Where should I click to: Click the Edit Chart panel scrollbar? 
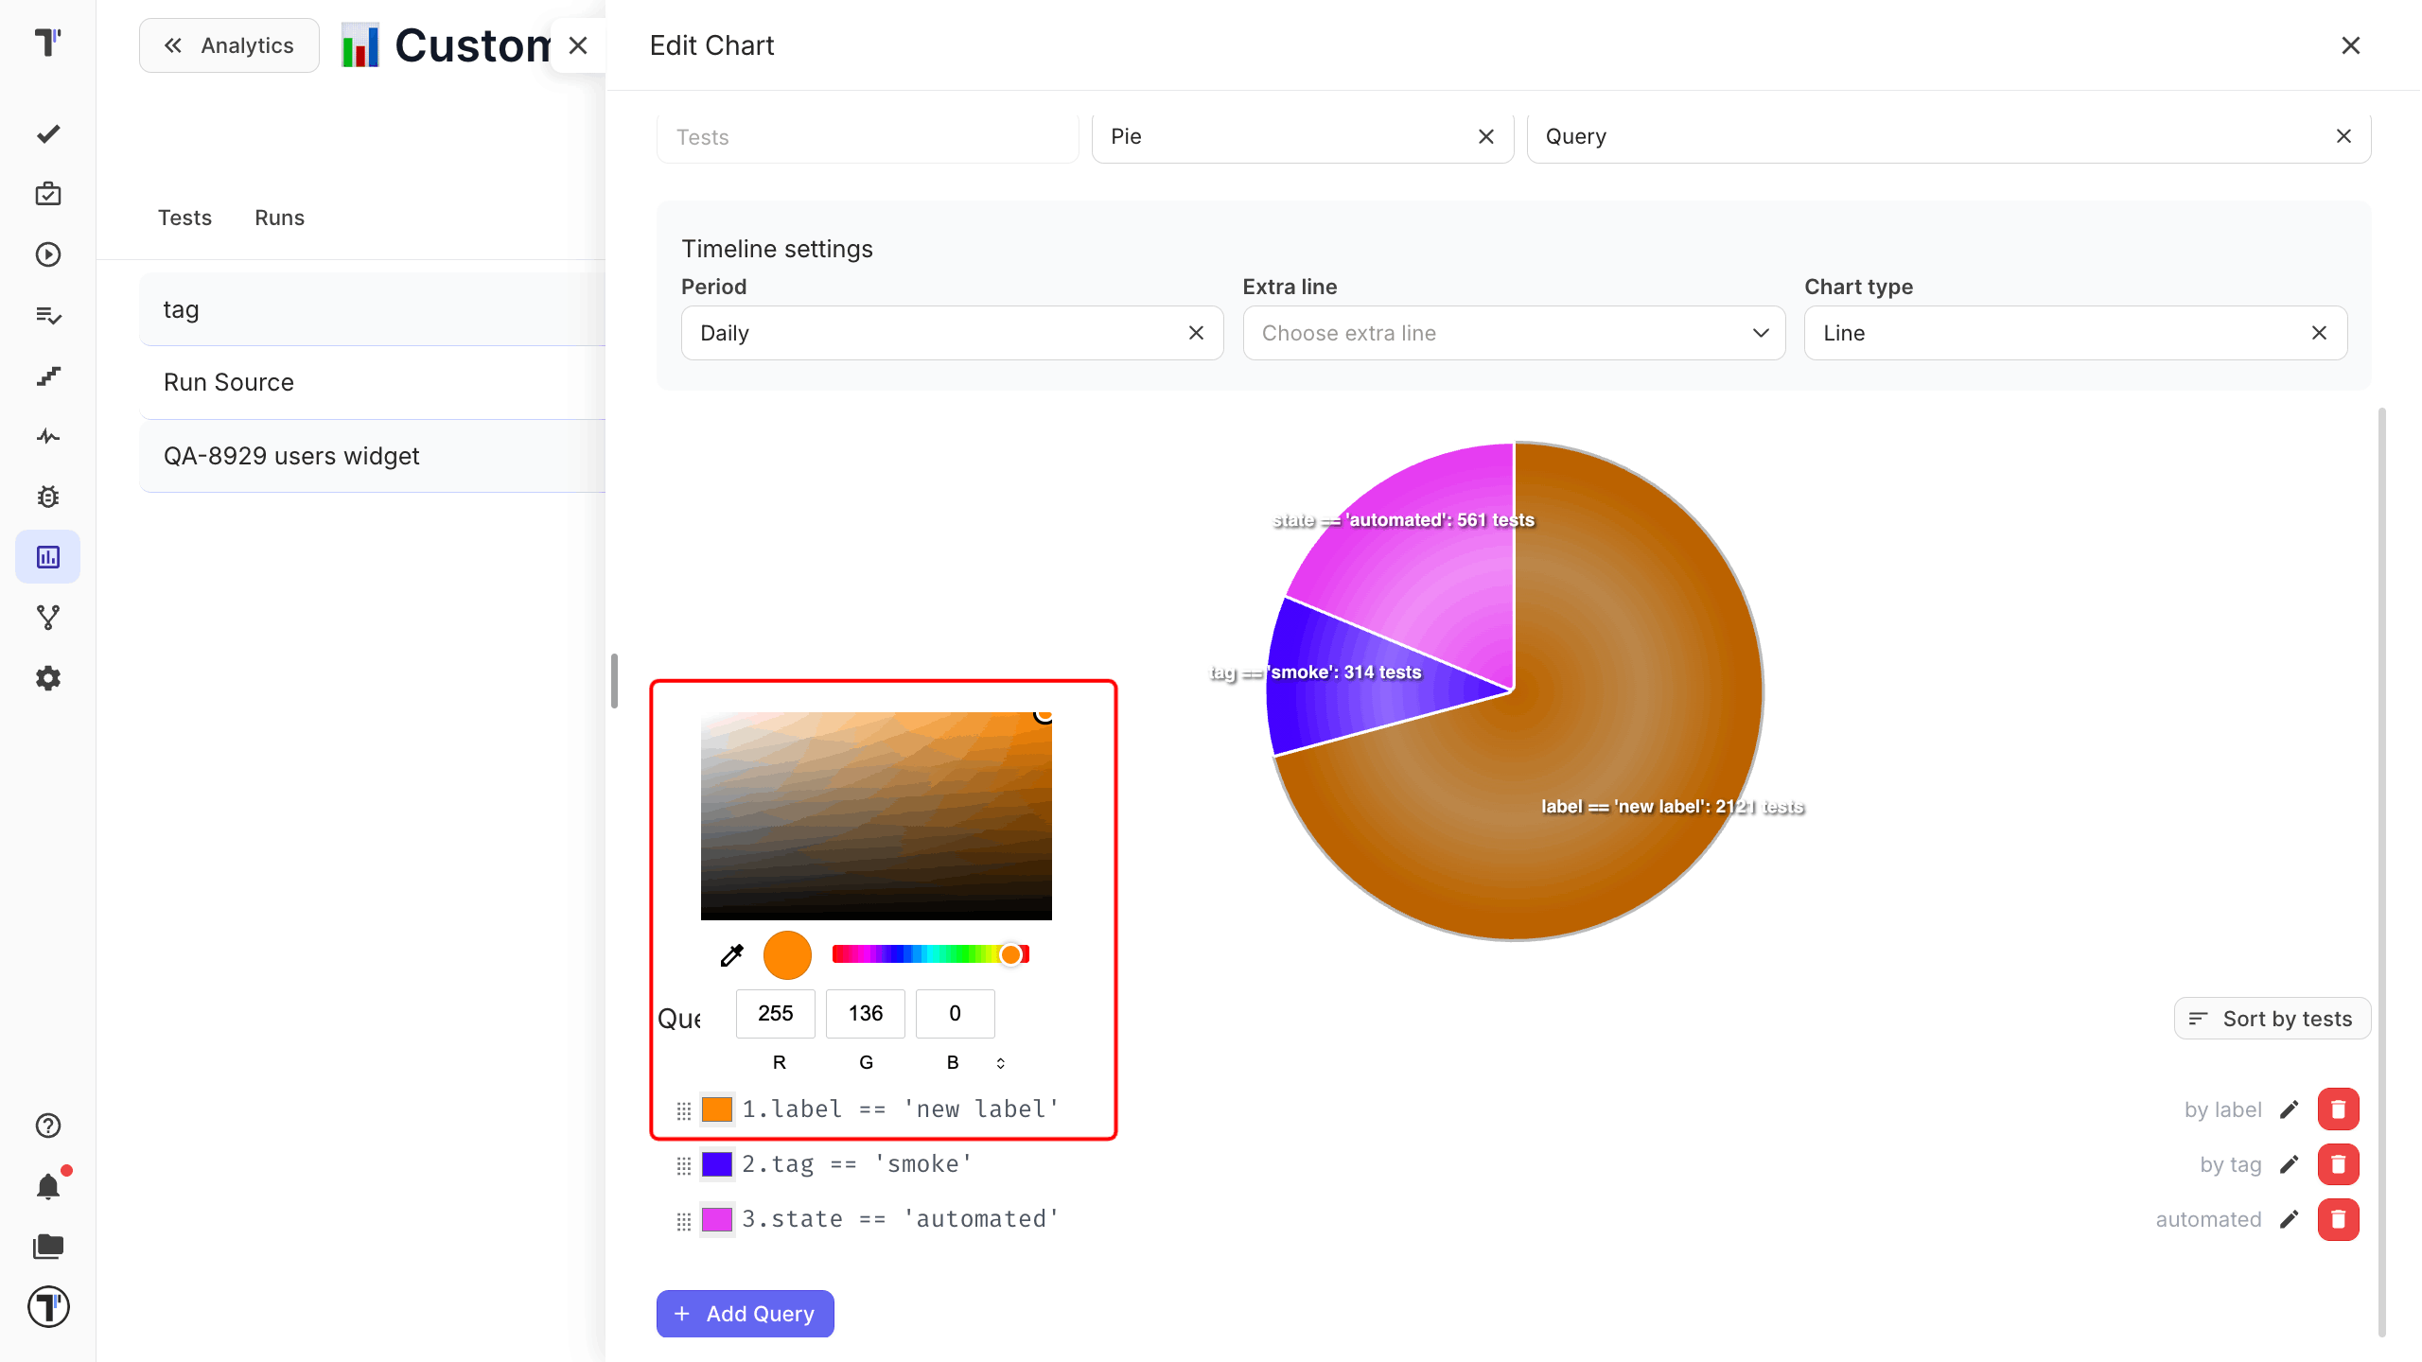[x=2381, y=870]
